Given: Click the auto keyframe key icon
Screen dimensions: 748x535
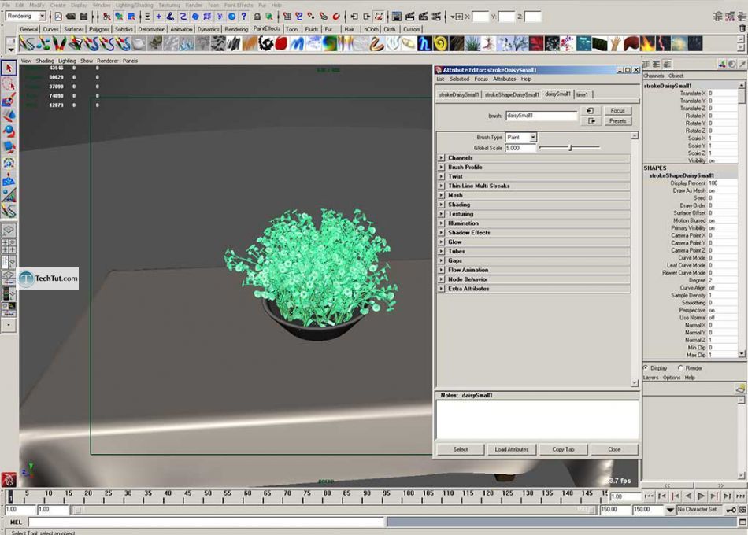Looking at the screenshot, I should coord(731,510).
